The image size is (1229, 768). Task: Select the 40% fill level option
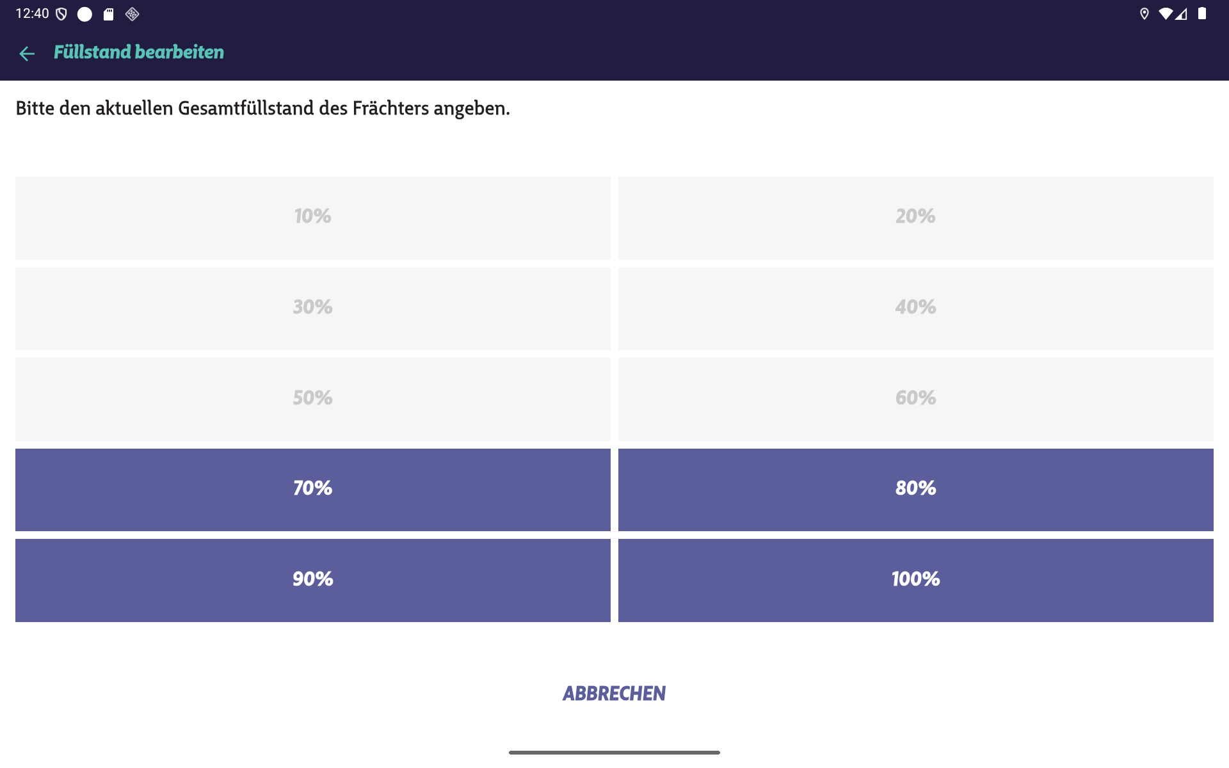click(915, 308)
